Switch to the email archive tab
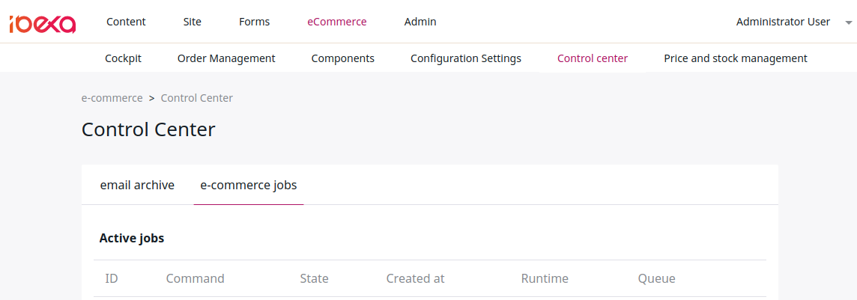857x300 pixels. coord(137,185)
